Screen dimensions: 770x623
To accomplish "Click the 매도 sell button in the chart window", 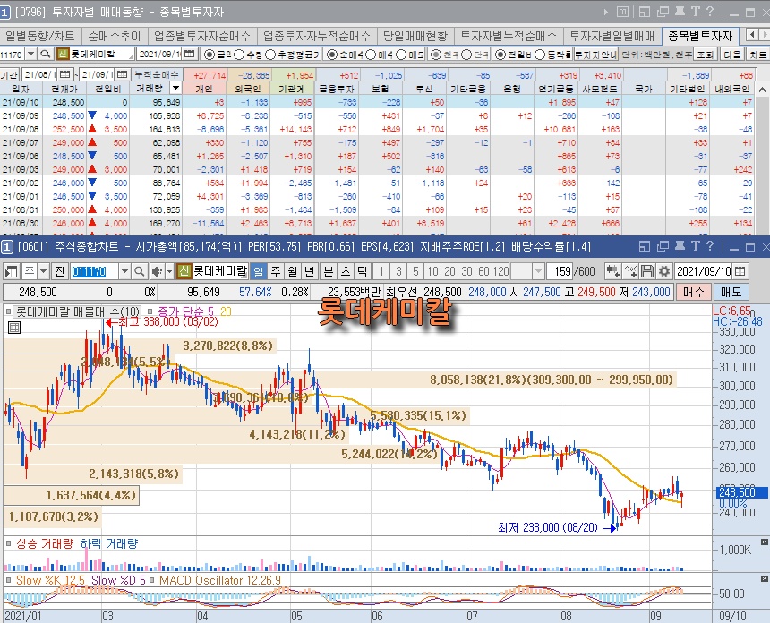I will [x=731, y=292].
